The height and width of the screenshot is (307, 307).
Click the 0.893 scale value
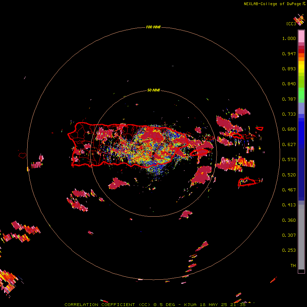point(289,69)
